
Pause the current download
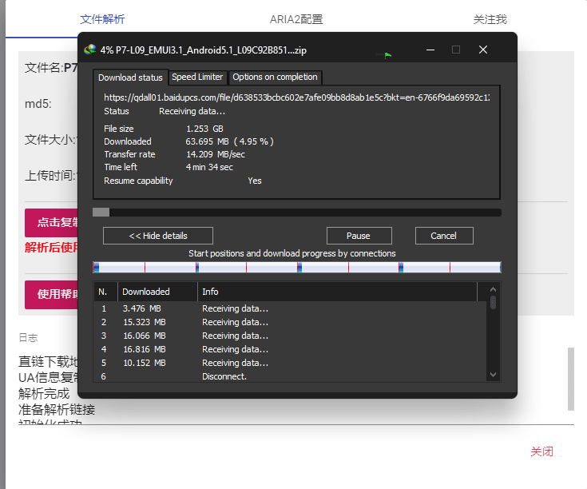[x=359, y=236]
